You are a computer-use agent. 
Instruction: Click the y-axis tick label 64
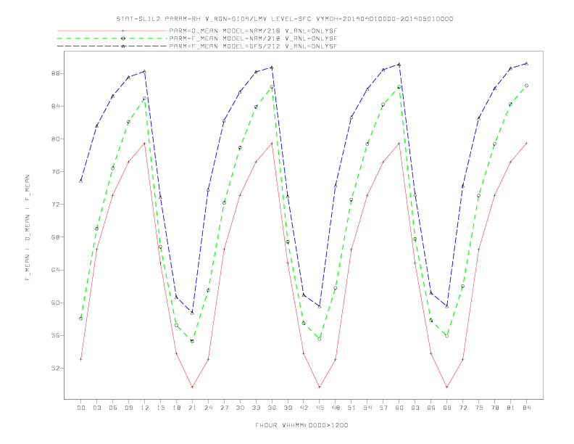click(x=54, y=270)
